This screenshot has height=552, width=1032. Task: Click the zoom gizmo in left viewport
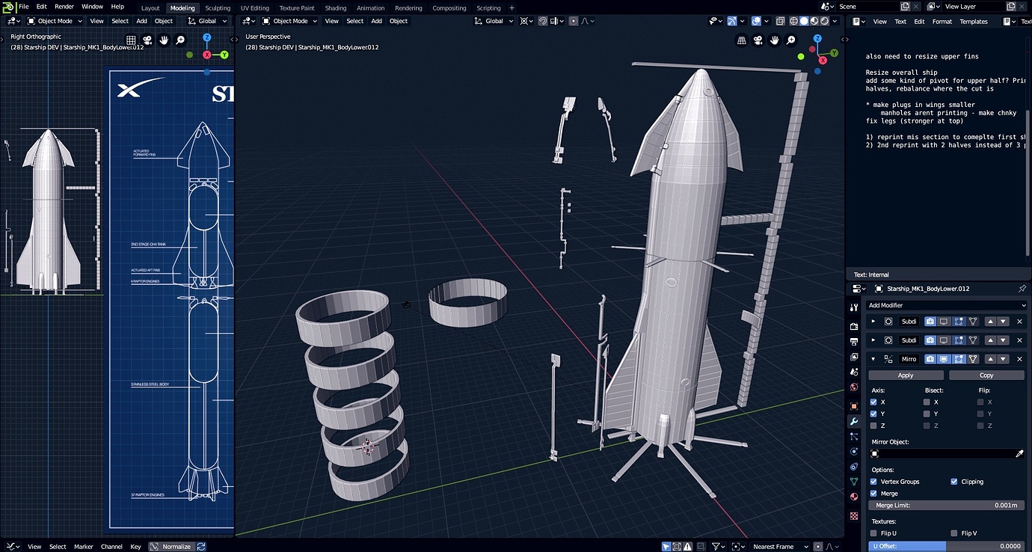tap(181, 40)
